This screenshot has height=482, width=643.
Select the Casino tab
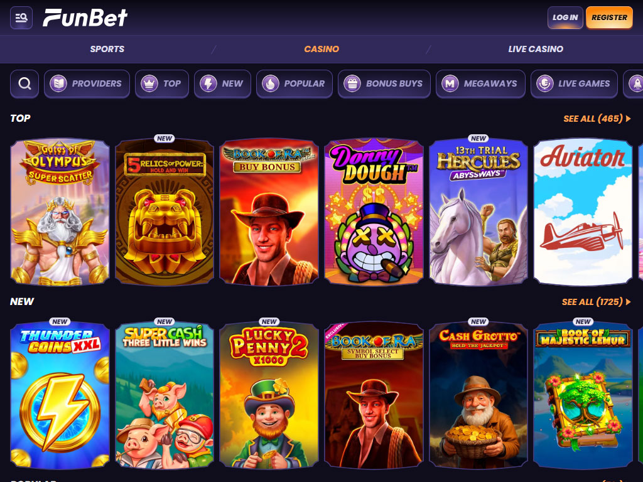[321, 49]
